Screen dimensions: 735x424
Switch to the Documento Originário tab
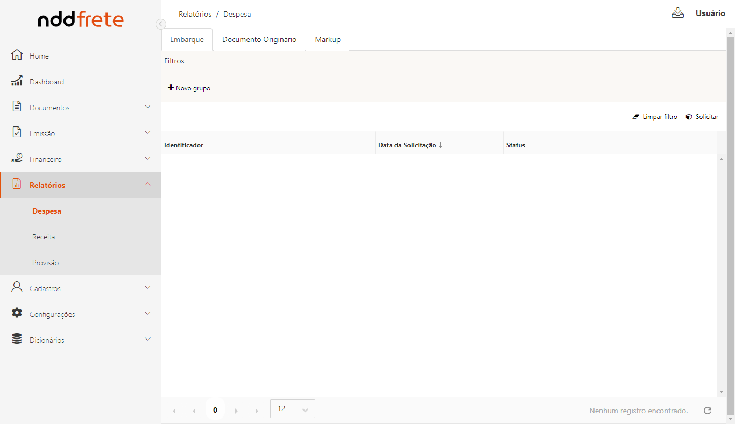tap(259, 40)
